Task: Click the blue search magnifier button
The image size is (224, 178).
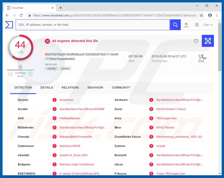Action: [175, 25]
